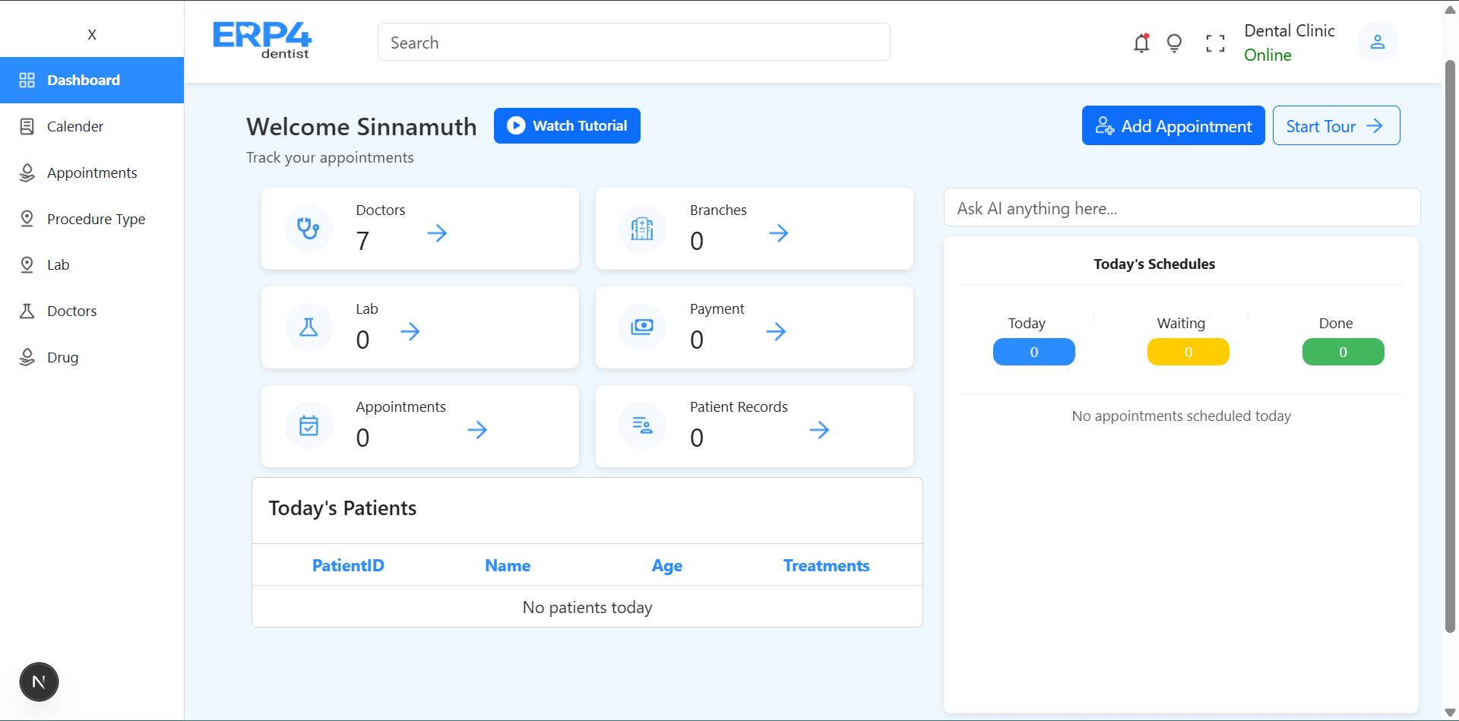Viewport: 1459px width, 721px height.
Task: Click the Welcome Sinnamuth heading
Action: (x=362, y=126)
